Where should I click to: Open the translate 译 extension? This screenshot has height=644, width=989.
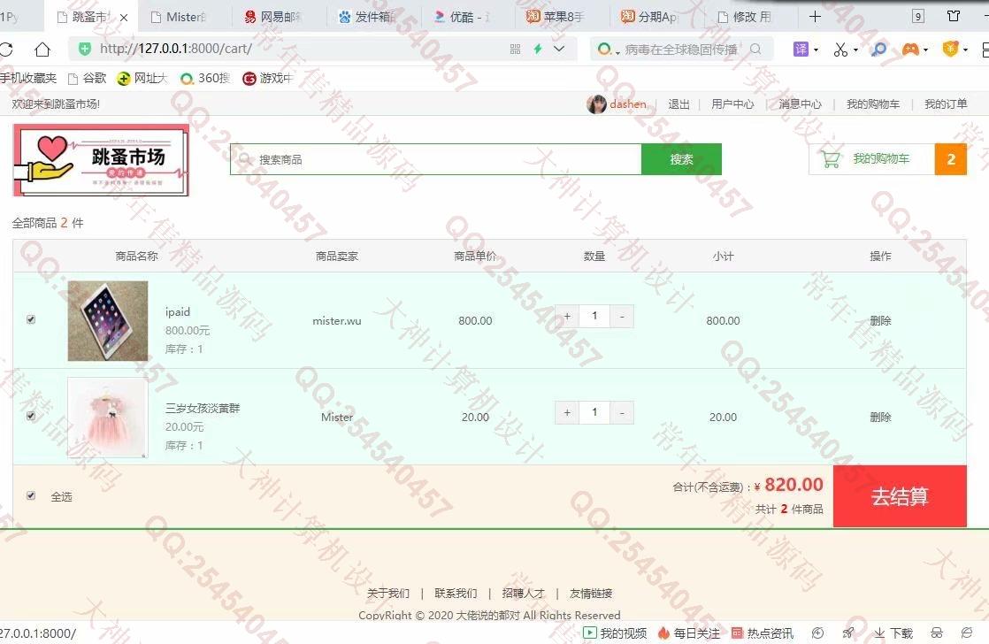click(x=801, y=50)
